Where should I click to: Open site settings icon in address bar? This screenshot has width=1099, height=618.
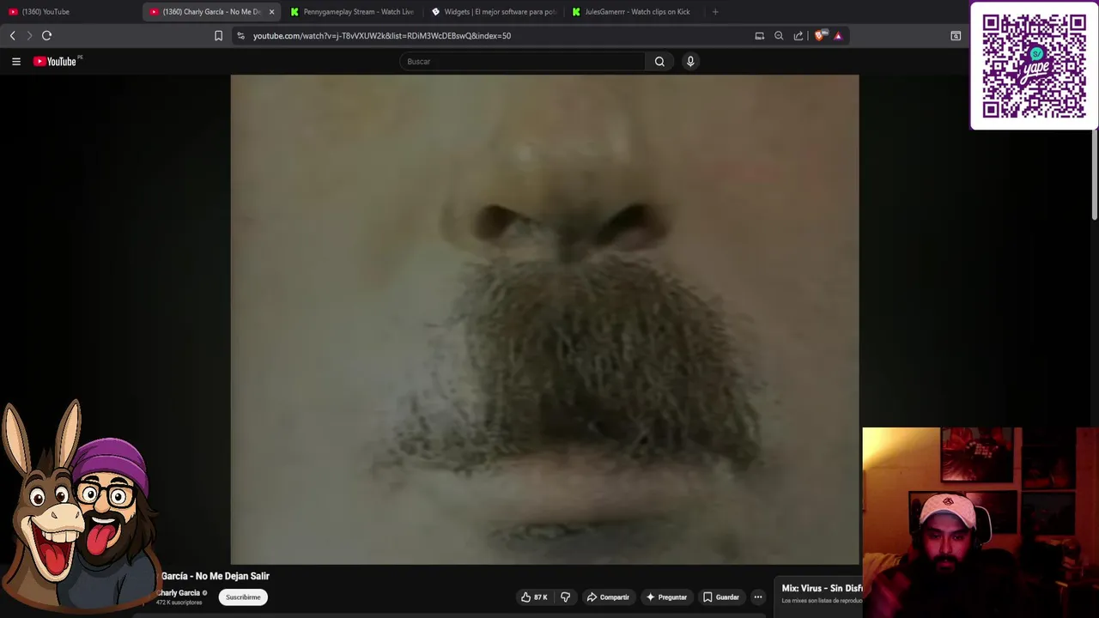[x=241, y=35]
